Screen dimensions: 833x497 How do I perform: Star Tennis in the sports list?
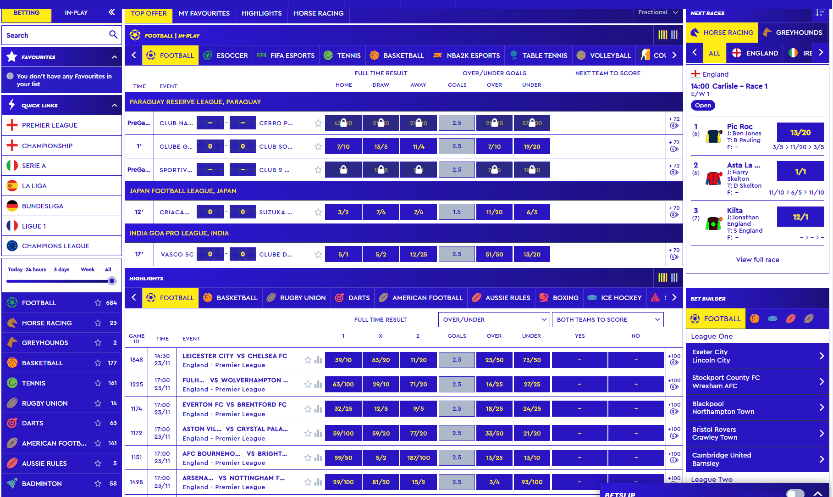(x=98, y=383)
